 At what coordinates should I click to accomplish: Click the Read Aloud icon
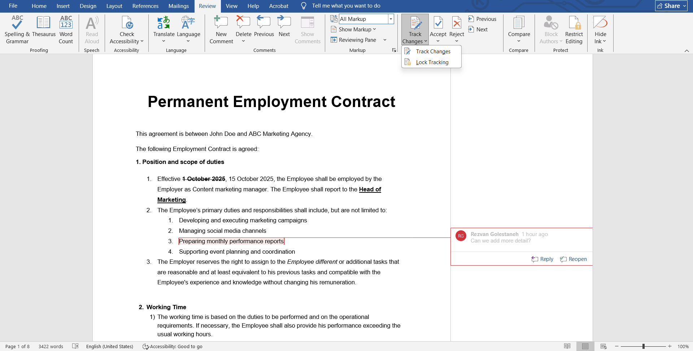tap(92, 23)
